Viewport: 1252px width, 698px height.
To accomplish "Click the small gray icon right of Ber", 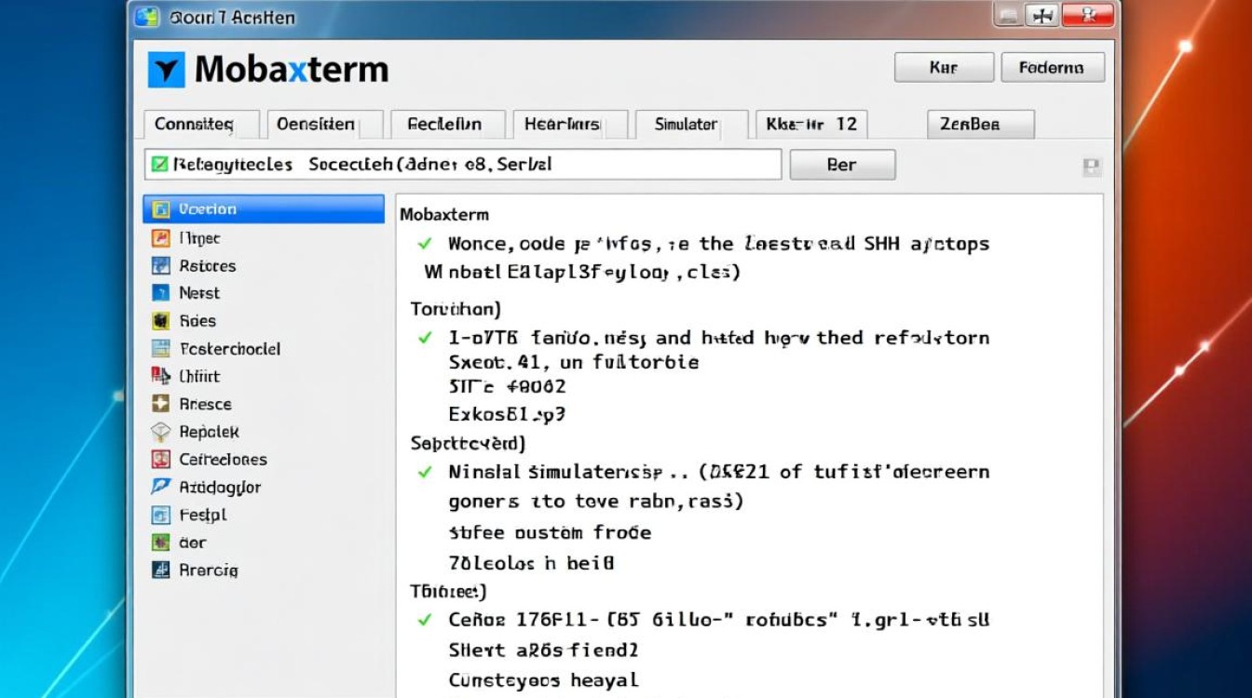I will [x=1091, y=167].
